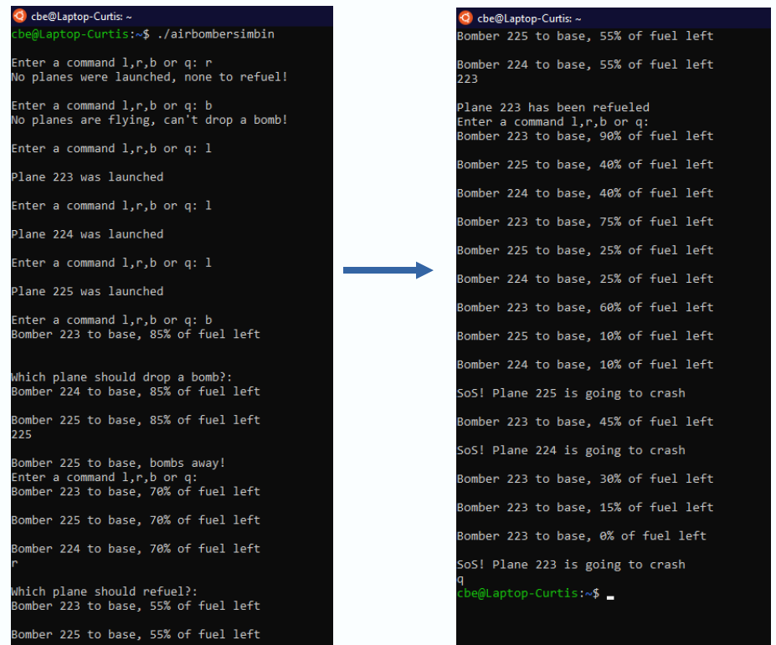Screen dimensions: 776x645
Task: Select 'Bomber 224 to base, 70% of fuel left'
Action: tap(136, 549)
